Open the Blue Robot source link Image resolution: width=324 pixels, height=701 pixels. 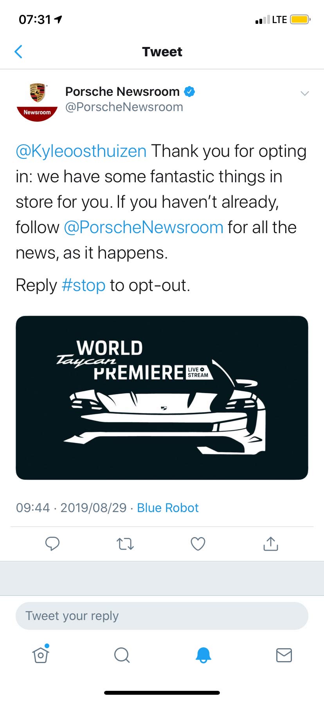168,508
